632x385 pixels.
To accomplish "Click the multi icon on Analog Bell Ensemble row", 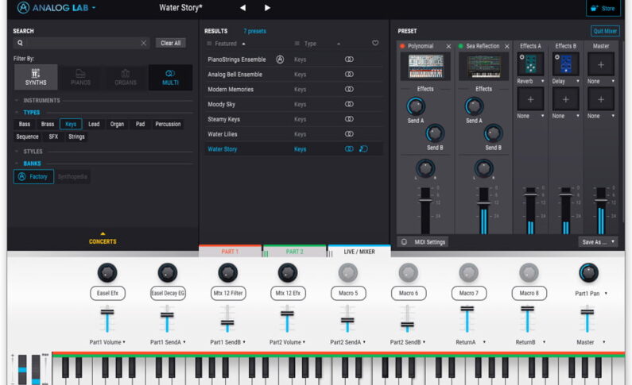I will (349, 75).
